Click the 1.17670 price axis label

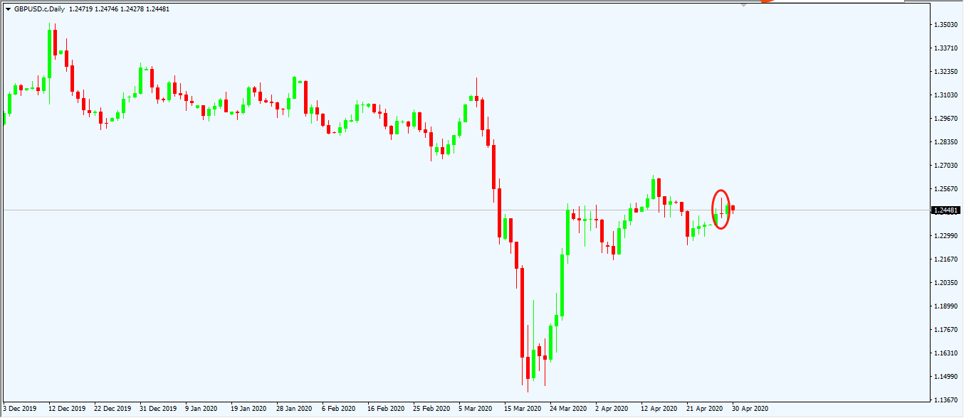tap(946, 330)
